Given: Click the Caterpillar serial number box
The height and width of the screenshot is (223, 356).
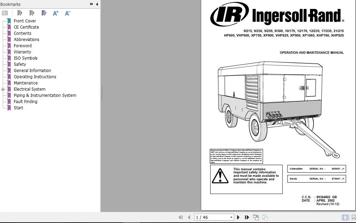Looking at the screenshot, I should pyautogui.click(x=317, y=169).
